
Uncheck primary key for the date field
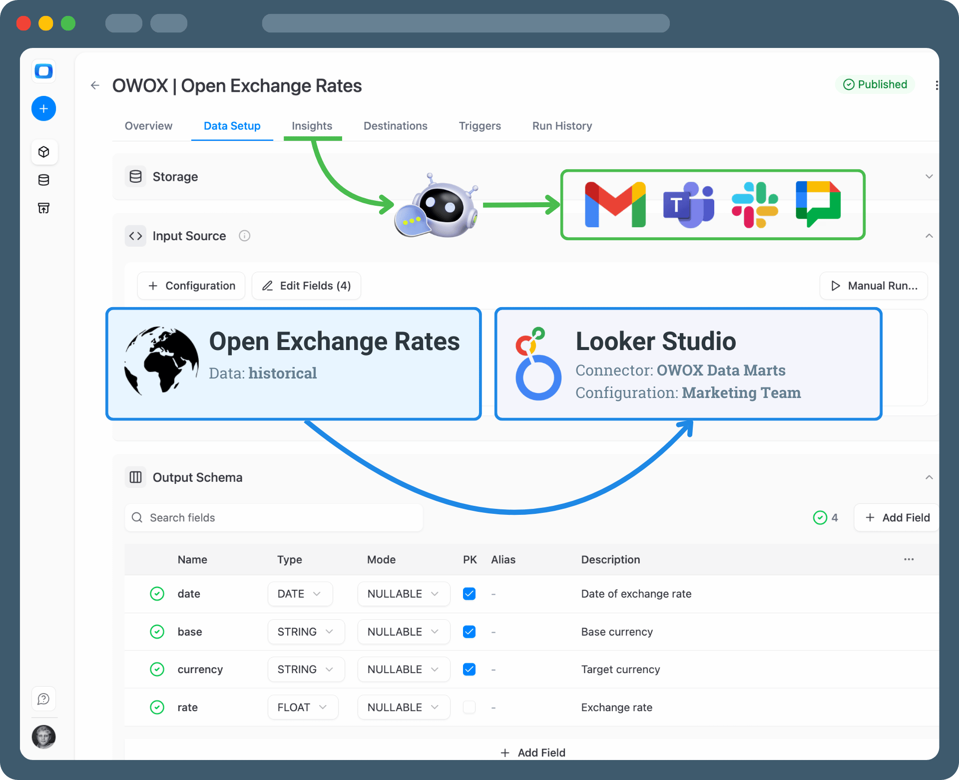click(x=469, y=594)
